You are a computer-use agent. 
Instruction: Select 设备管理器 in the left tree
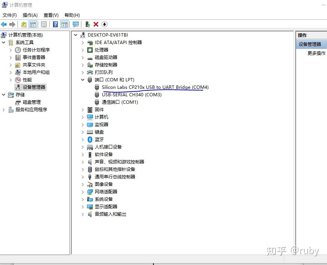tap(33, 87)
